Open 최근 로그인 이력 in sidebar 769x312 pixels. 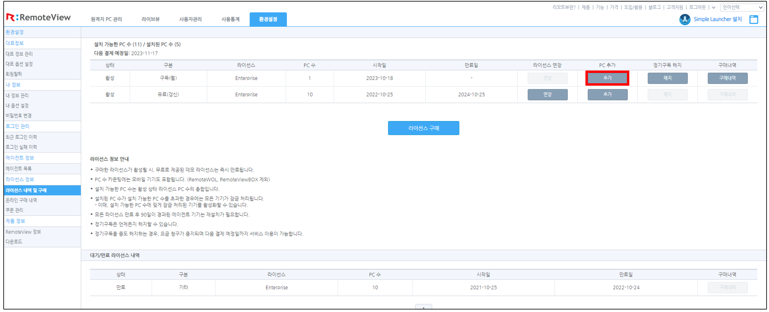tap(21, 137)
